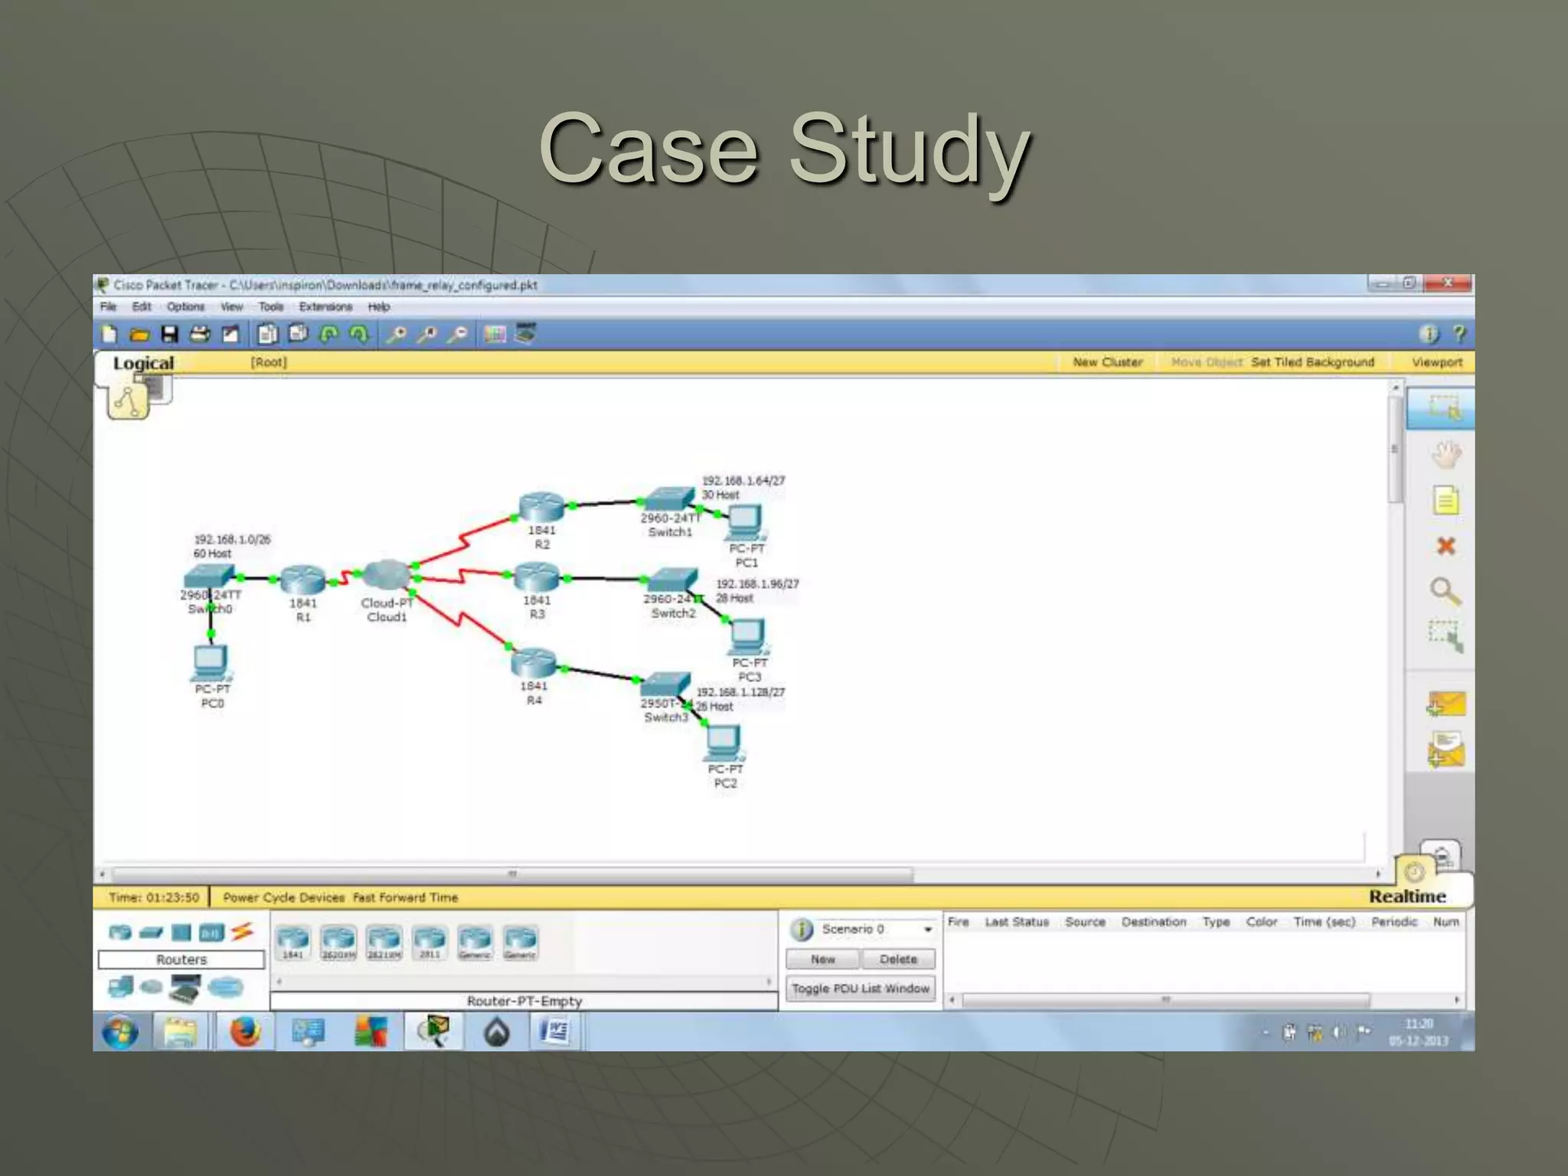1568x1176 pixels.
Task: Pick the 2620XM router in device list
Action: [x=338, y=942]
